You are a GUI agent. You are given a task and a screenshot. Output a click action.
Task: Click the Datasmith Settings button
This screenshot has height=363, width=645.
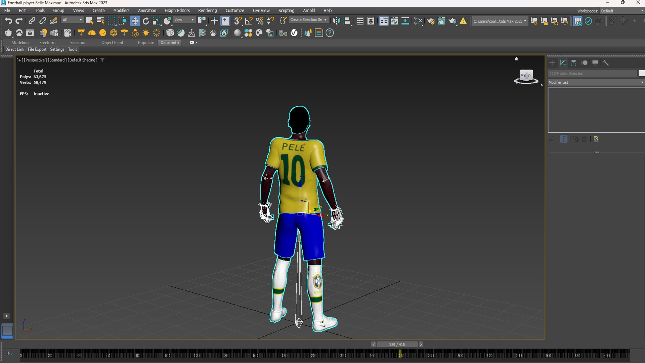tap(57, 49)
